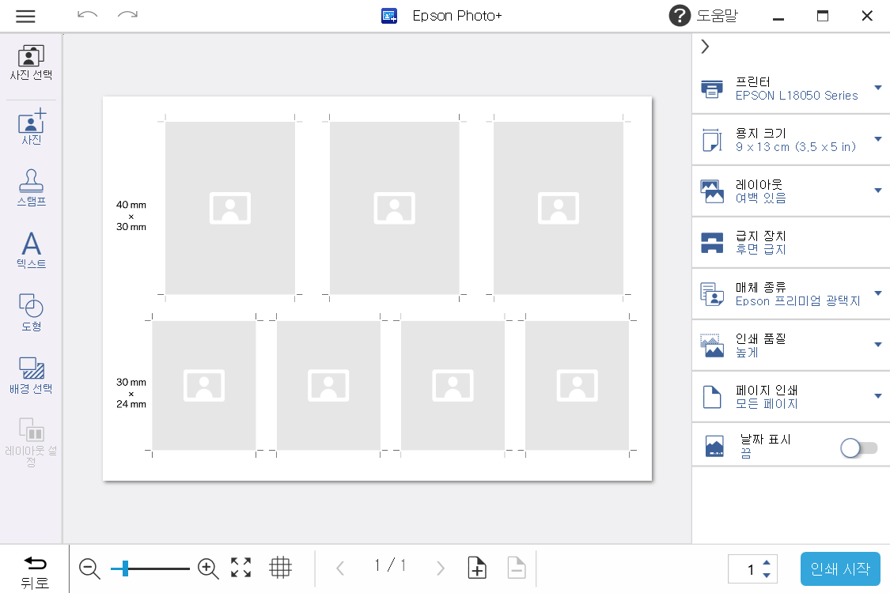
Task: Select first 40x30 mm photo frame
Action: point(230,208)
